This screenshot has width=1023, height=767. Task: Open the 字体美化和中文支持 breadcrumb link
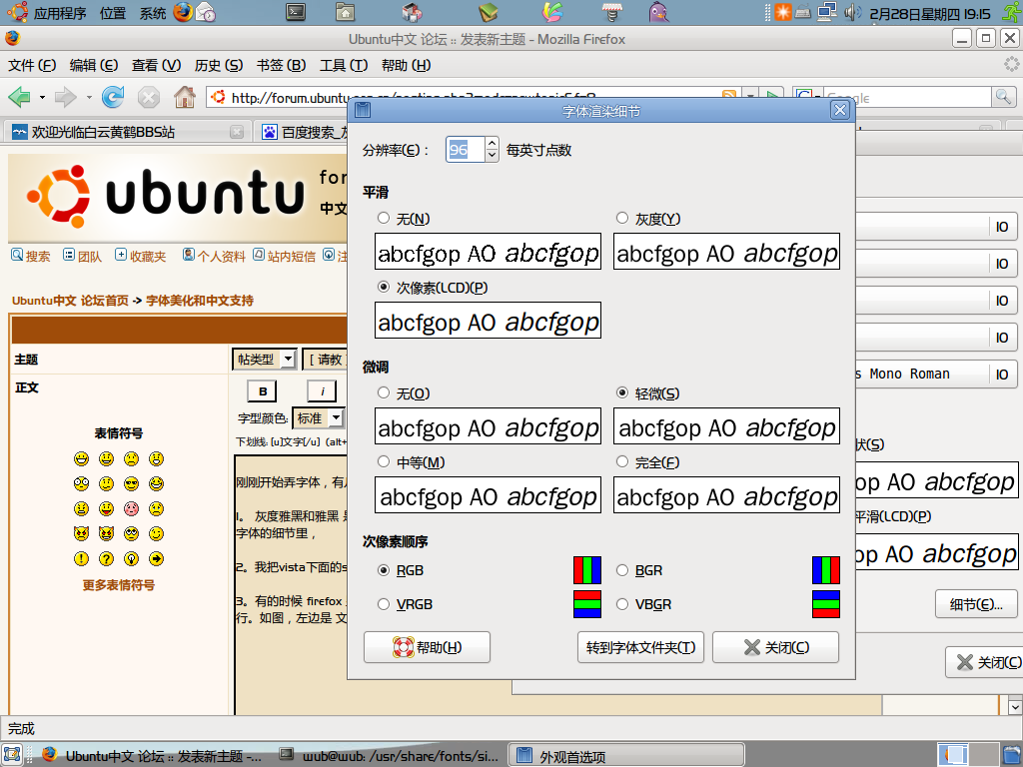[200, 301]
